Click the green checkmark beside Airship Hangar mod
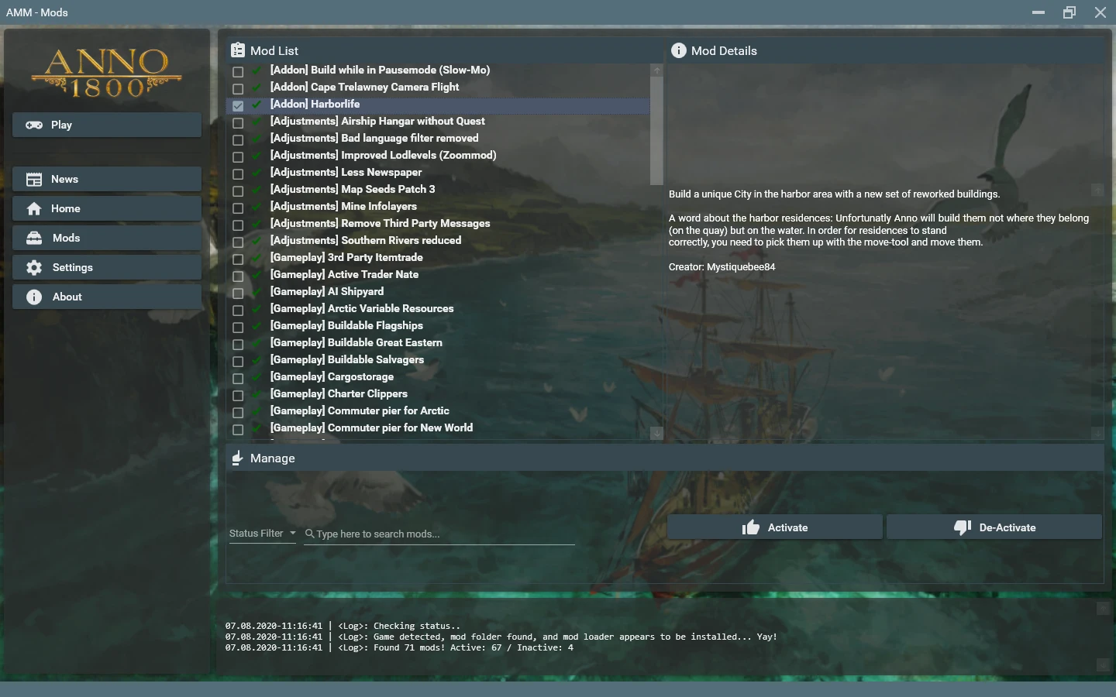This screenshot has height=697, width=1116. (256, 123)
